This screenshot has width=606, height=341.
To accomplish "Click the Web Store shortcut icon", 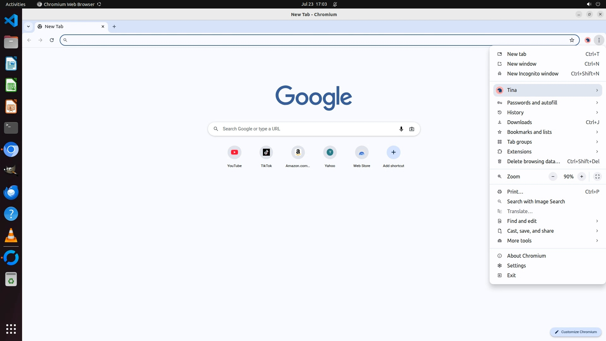I will tap(361, 153).
